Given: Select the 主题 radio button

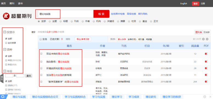Looking at the screenshot, I should coord(50,21).
